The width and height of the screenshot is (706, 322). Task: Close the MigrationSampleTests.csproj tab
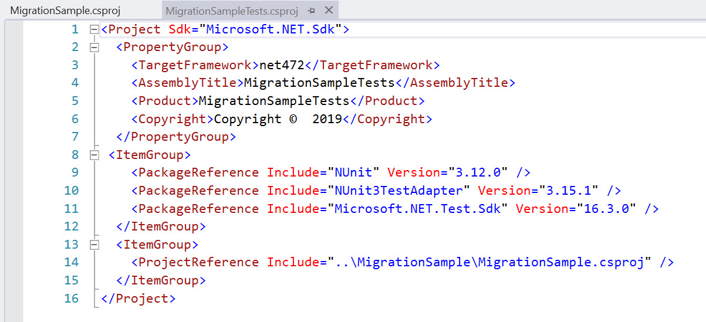[x=329, y=11]
